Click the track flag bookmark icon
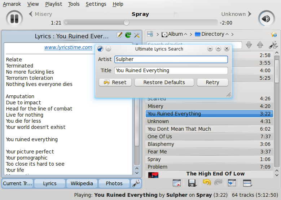This screenshot has width=281, height=200. point(175,14)
